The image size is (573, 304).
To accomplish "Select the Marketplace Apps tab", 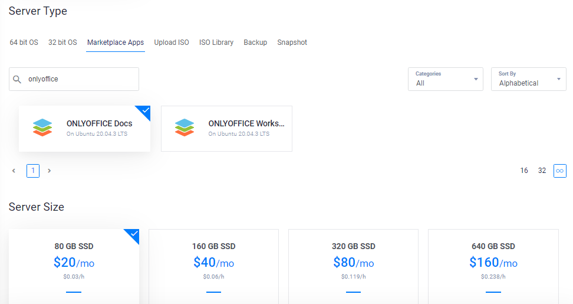I will tap(116, 43).
